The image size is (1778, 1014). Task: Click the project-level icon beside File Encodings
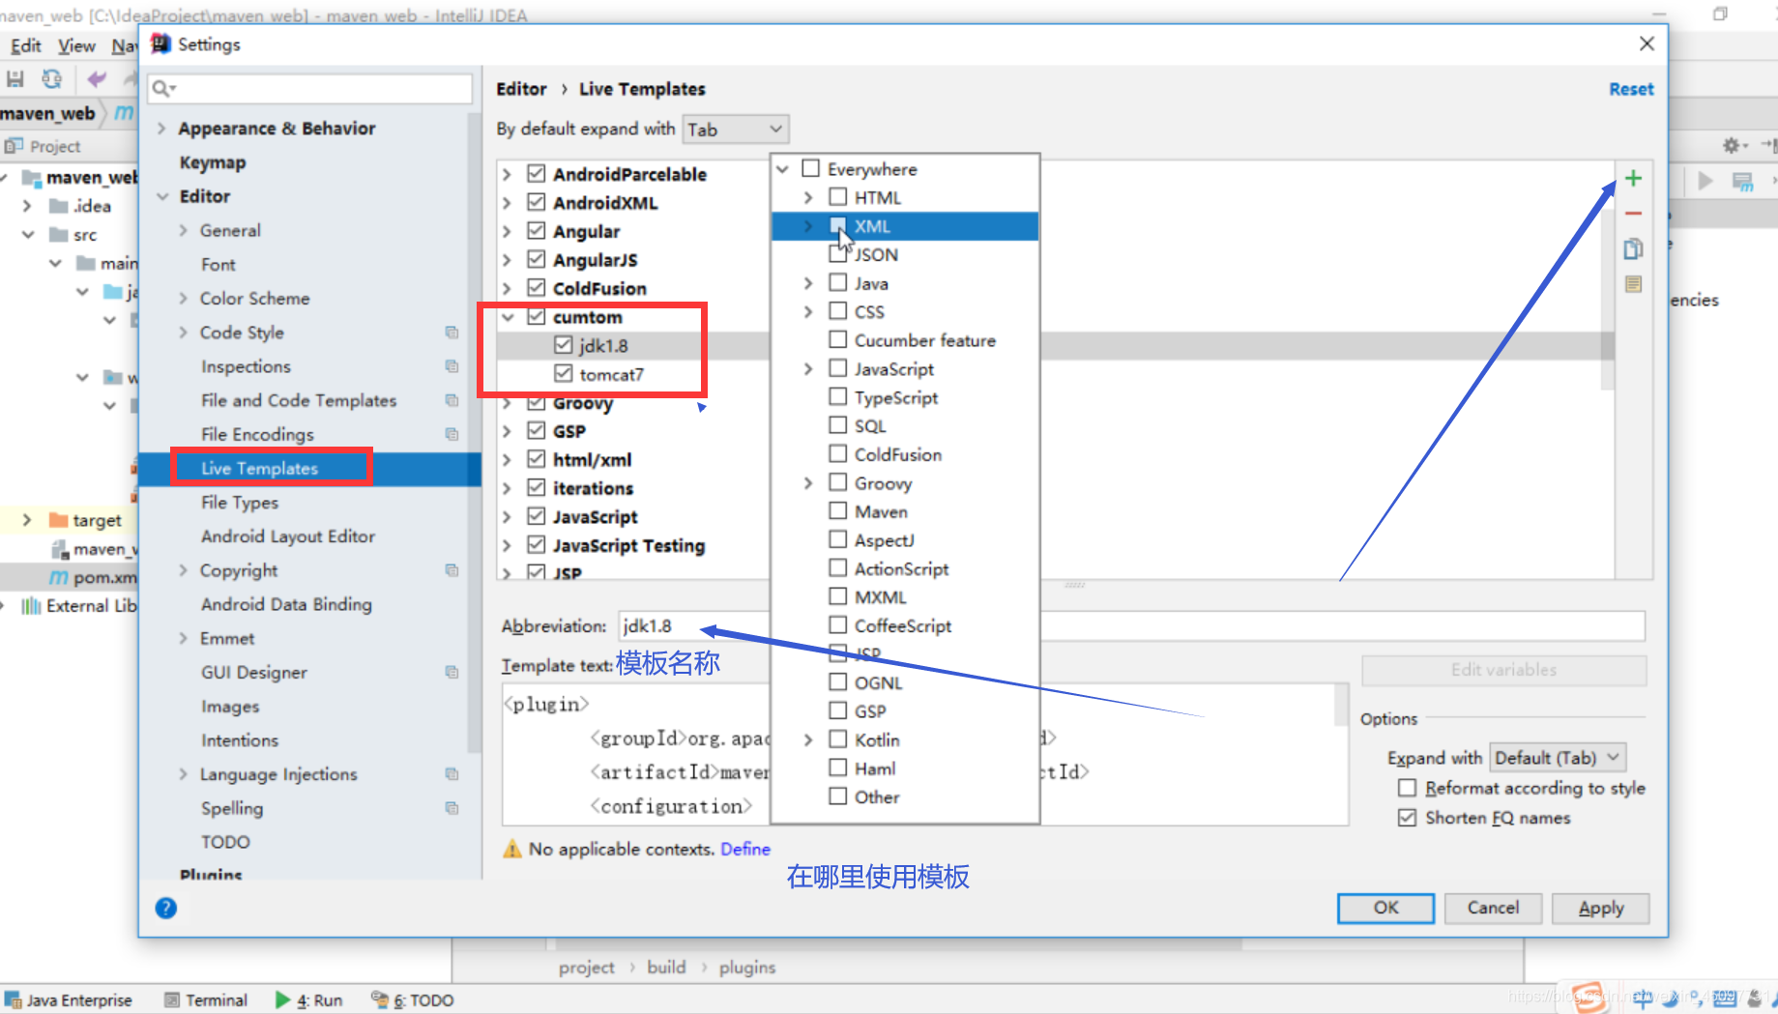[x=452, y=434]
